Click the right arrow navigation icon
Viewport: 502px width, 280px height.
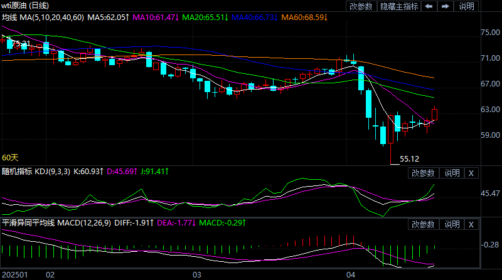pyautogui.click(x=446, y=6)
